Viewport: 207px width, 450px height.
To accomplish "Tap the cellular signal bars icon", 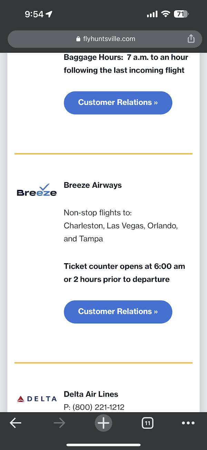I will [152, 14].
